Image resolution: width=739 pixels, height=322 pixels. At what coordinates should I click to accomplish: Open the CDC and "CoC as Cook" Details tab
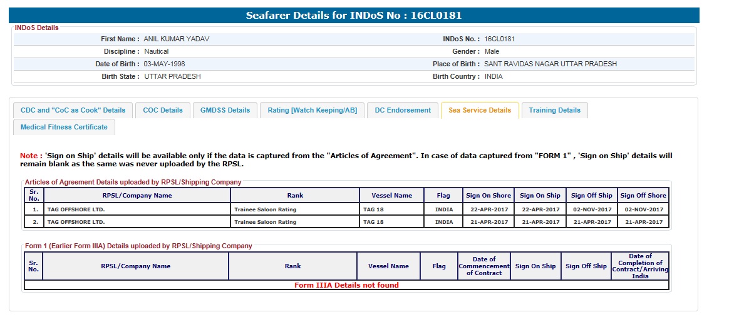pos(73,110)
